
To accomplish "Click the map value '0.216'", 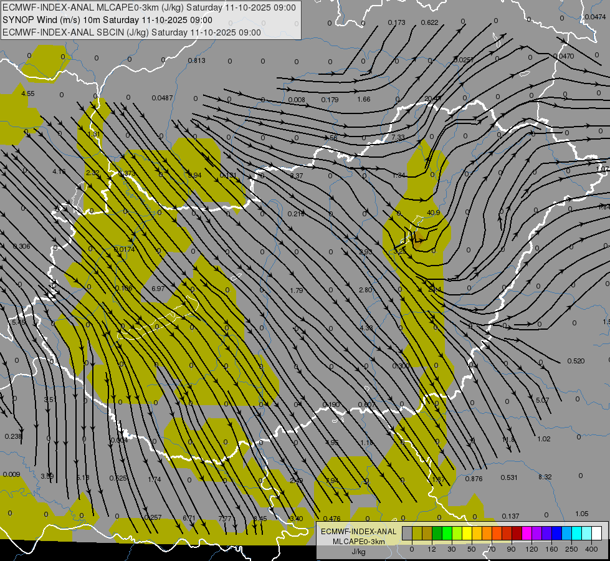I will click(296, 214).
